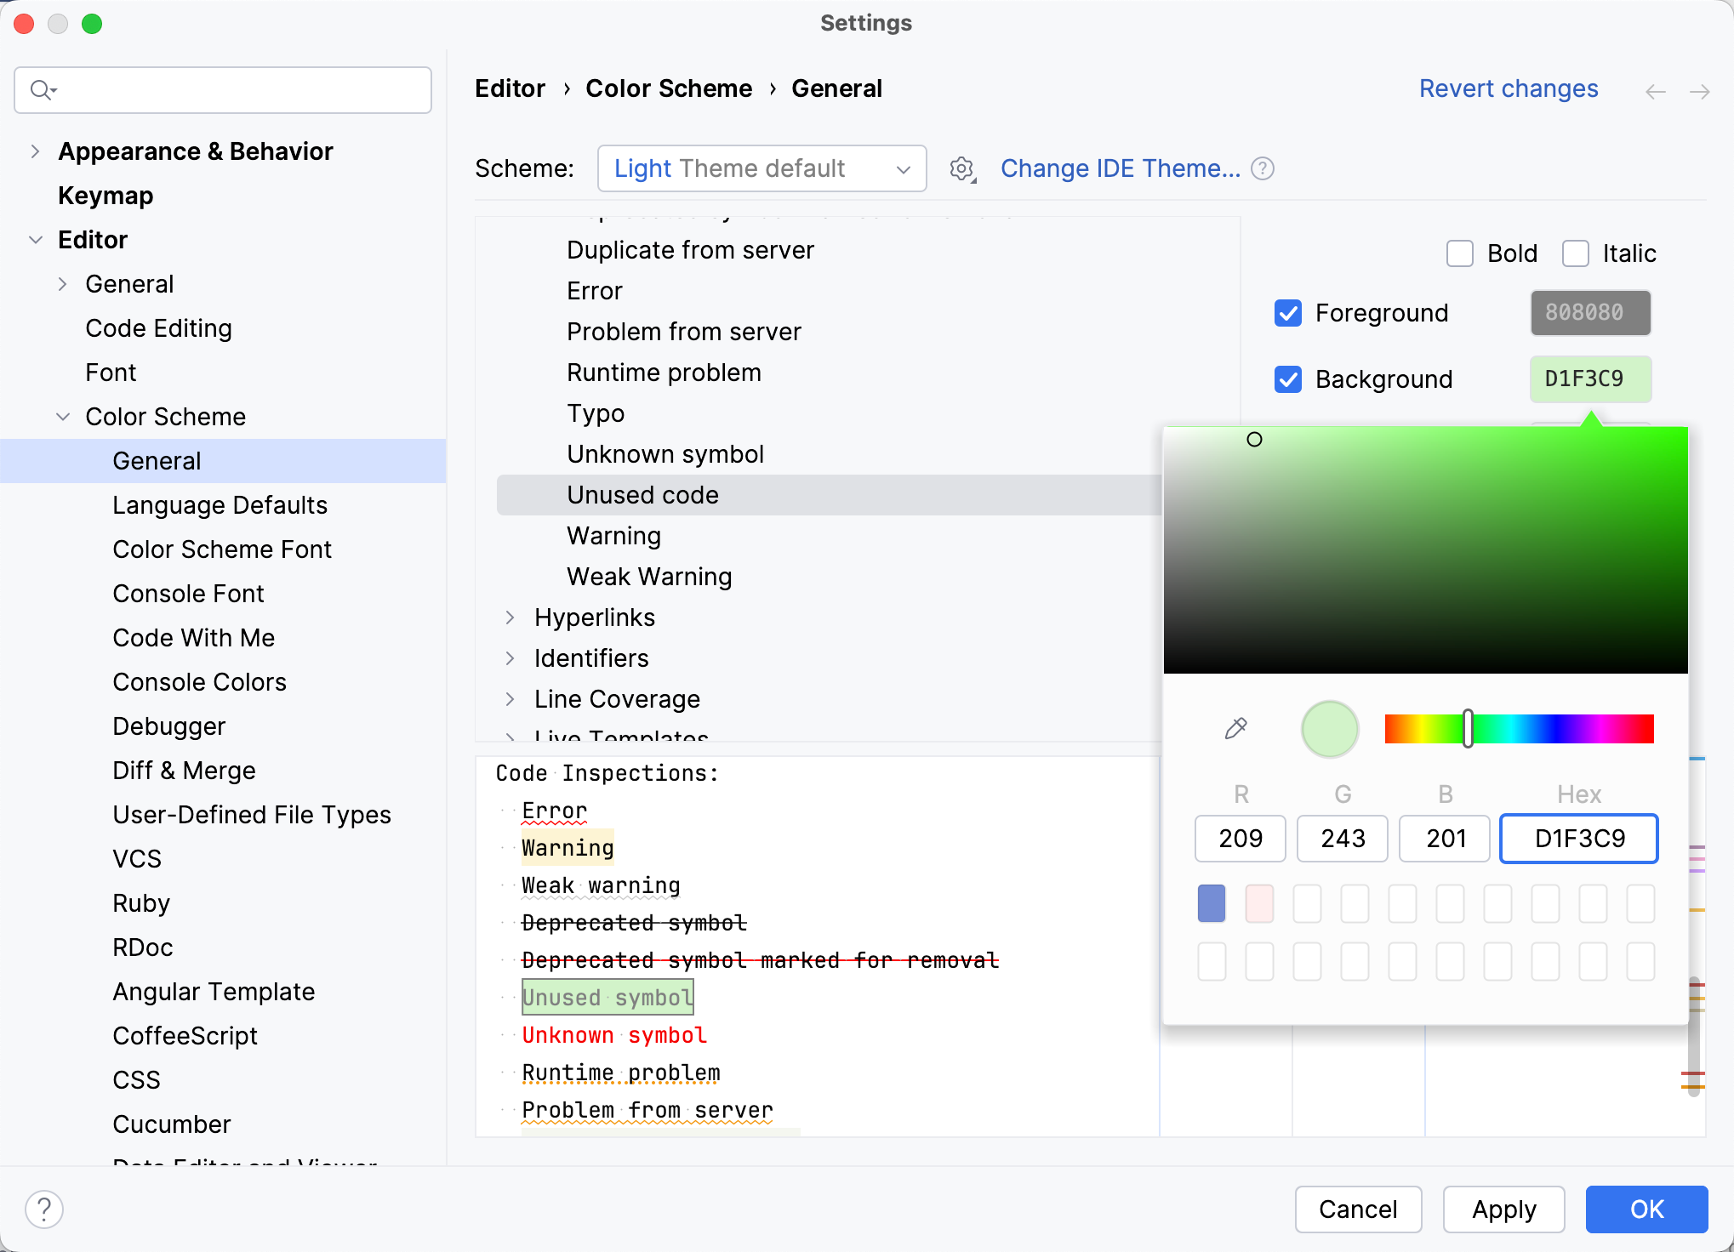
Task: Expand the Hyperlinks section
Action: [510, 617]
